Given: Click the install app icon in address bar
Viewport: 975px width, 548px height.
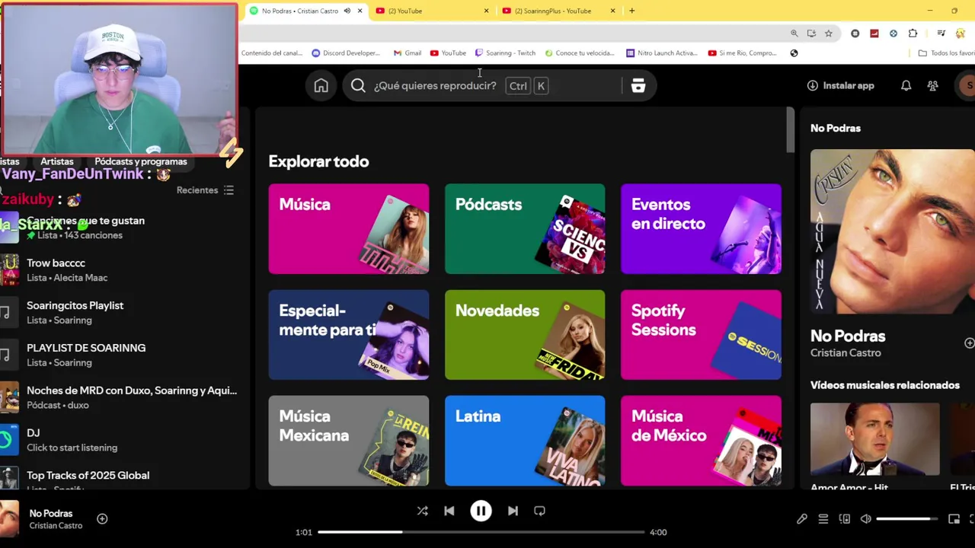Looking at the screenshot, I should (x=811, y=33).
